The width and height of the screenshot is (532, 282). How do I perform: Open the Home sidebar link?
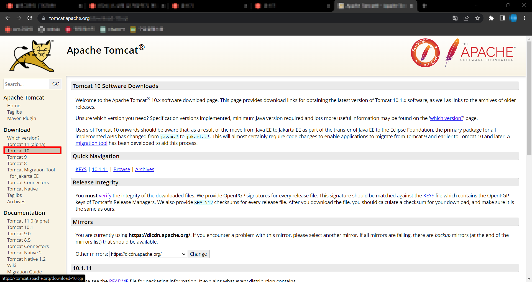coord(14,106)
